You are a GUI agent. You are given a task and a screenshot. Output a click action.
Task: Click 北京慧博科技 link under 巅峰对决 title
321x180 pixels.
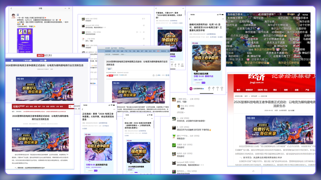point(211,34)
